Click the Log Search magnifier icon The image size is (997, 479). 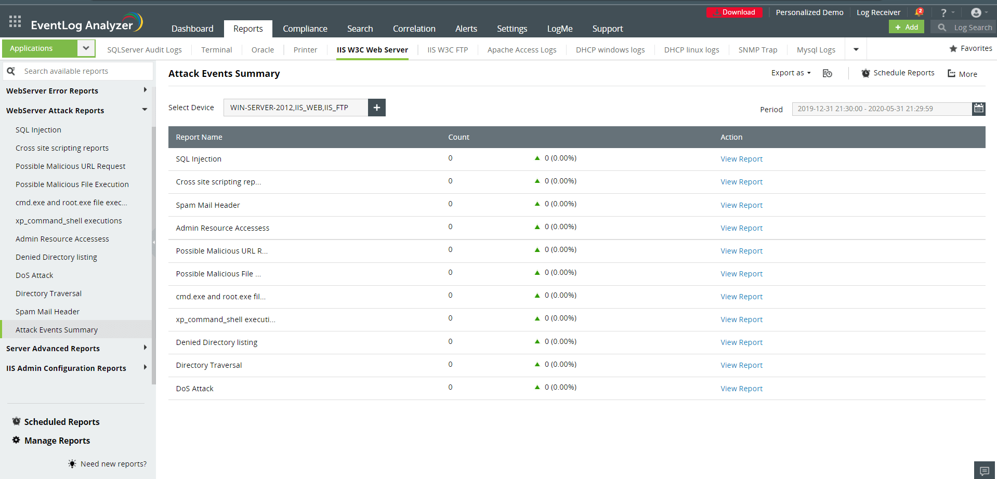coord(942,27)
